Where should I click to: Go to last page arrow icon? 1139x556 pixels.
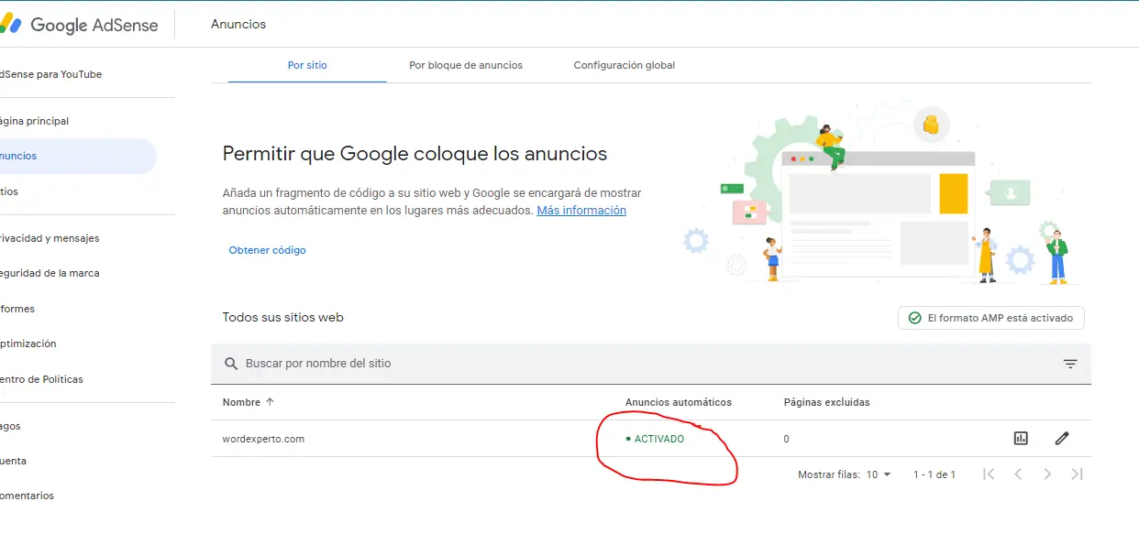1077,474
